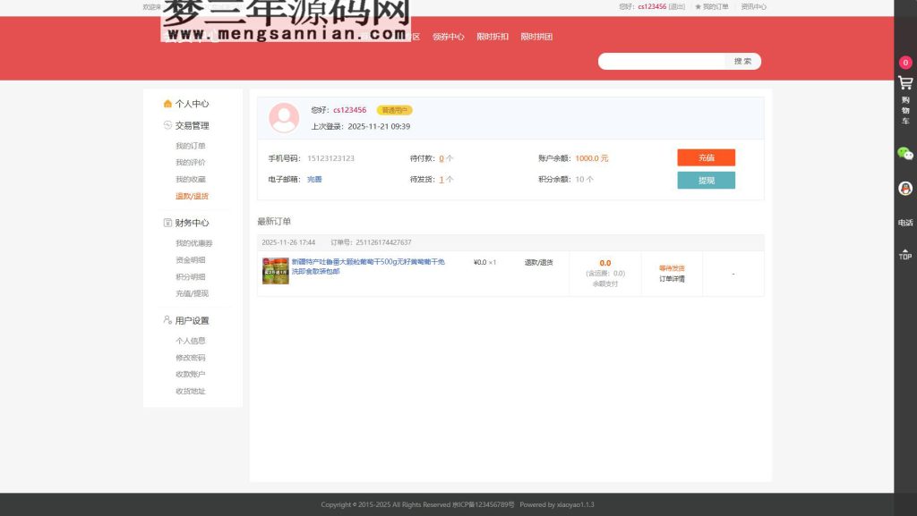
Task: Open the 限时拼团 menu item
Action: coord(538,37)
